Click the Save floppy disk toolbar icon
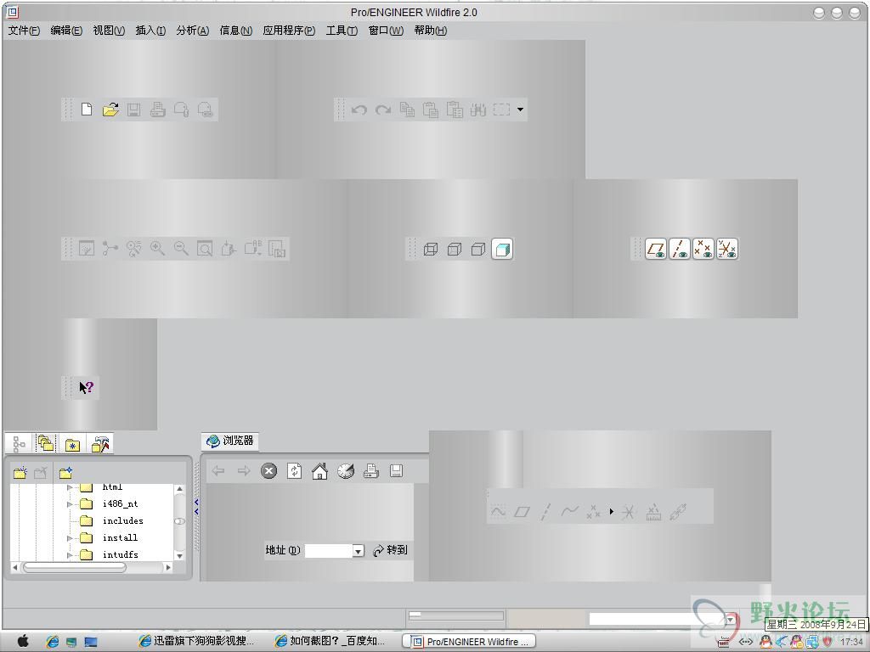Screen dimensions: 870x652 (x=133, y=110)
